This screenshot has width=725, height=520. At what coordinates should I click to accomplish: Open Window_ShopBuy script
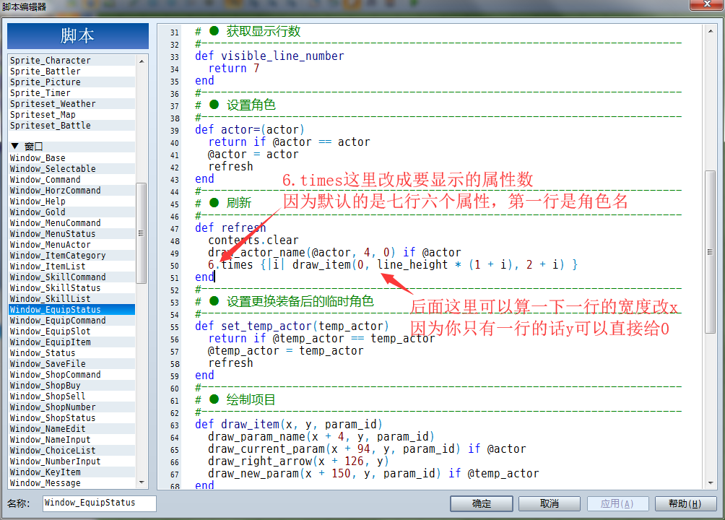71,386
